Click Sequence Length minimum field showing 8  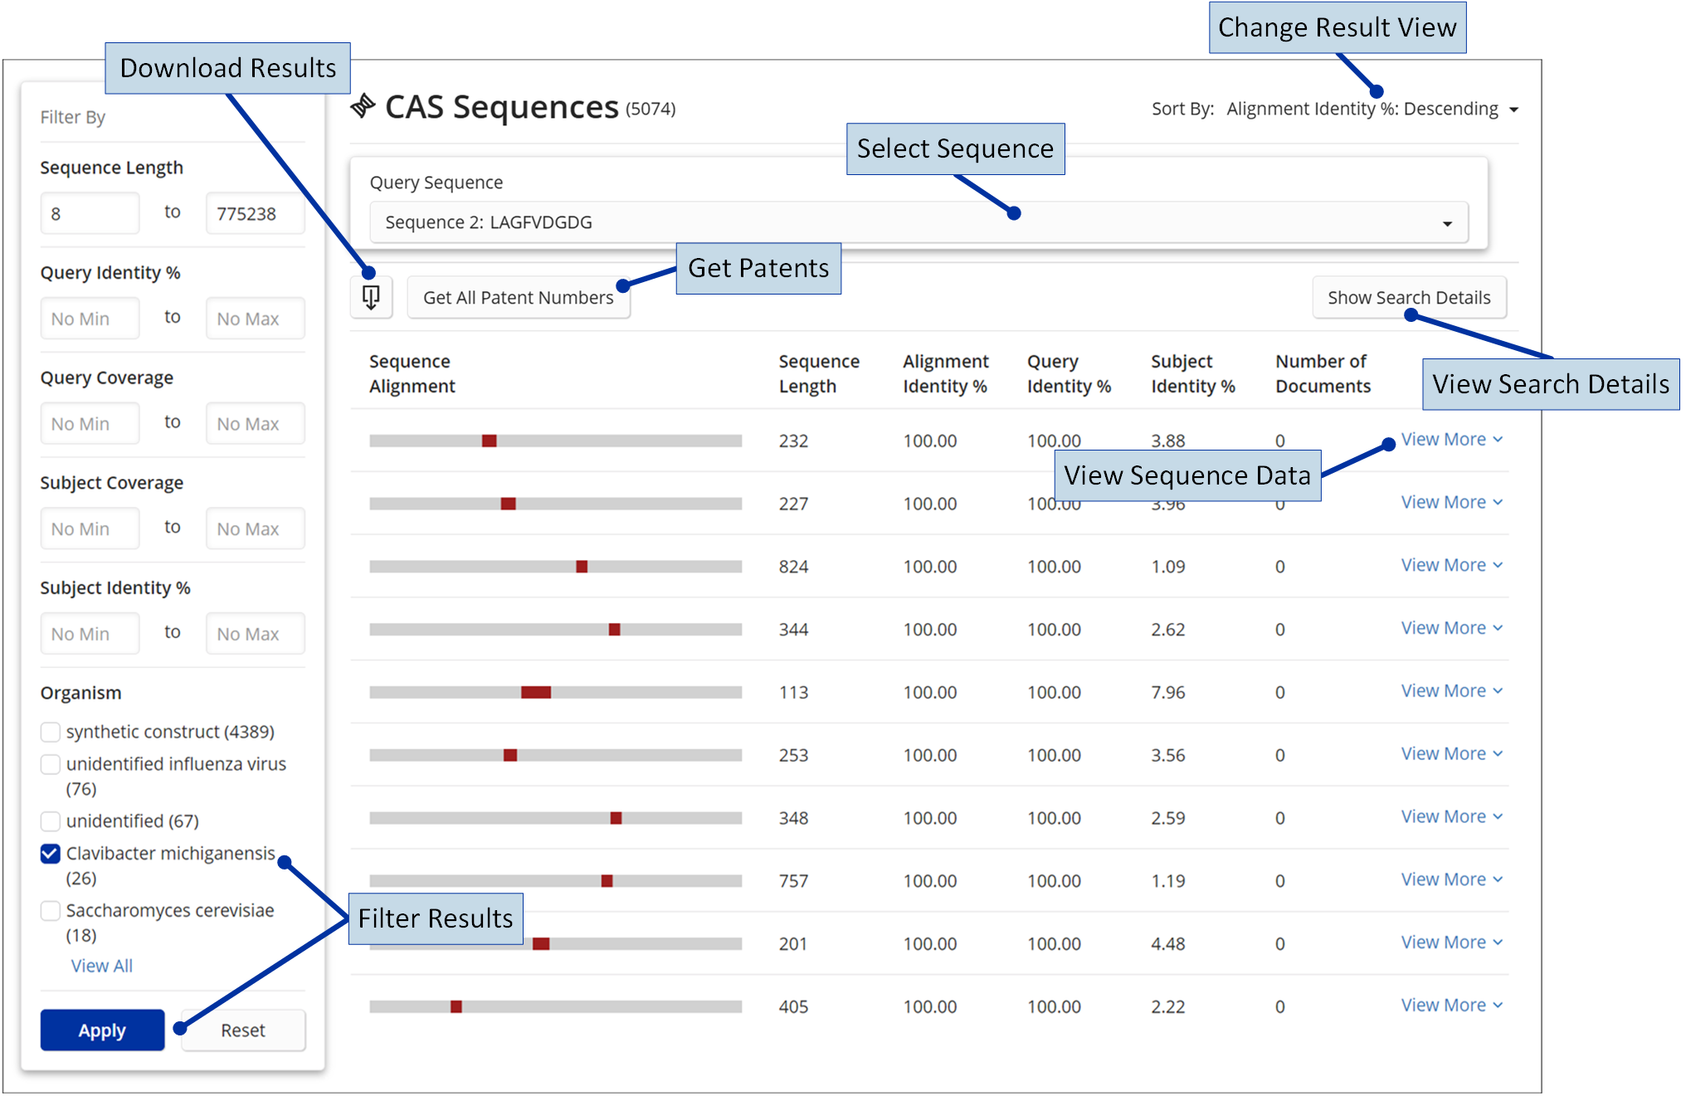coord(90,214)
